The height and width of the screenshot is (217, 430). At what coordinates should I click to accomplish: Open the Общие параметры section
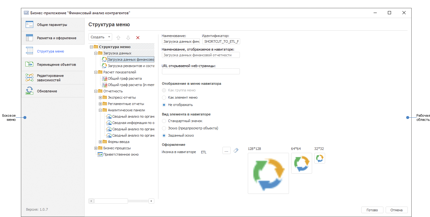(x=52, y=25)
